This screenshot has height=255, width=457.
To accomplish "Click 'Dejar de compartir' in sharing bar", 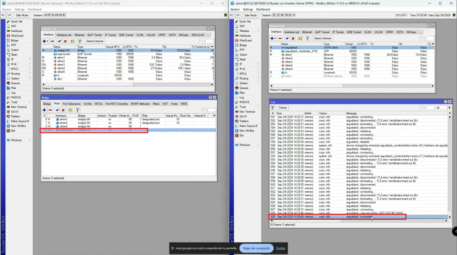I will tap(256, 248).
